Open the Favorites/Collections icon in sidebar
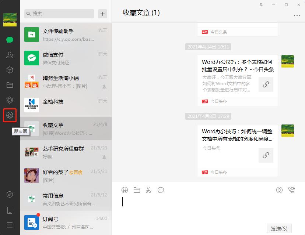Image resolution: width=305 pixels, height=235 pixels. coord(10,85)
